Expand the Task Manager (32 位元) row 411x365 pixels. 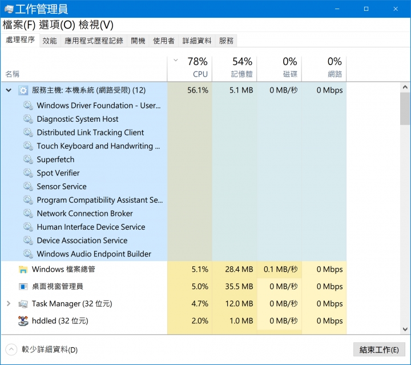(x=9, y=304)
